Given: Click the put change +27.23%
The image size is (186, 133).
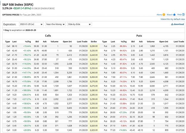Looking at the screenshot, I should coord(123,113).
